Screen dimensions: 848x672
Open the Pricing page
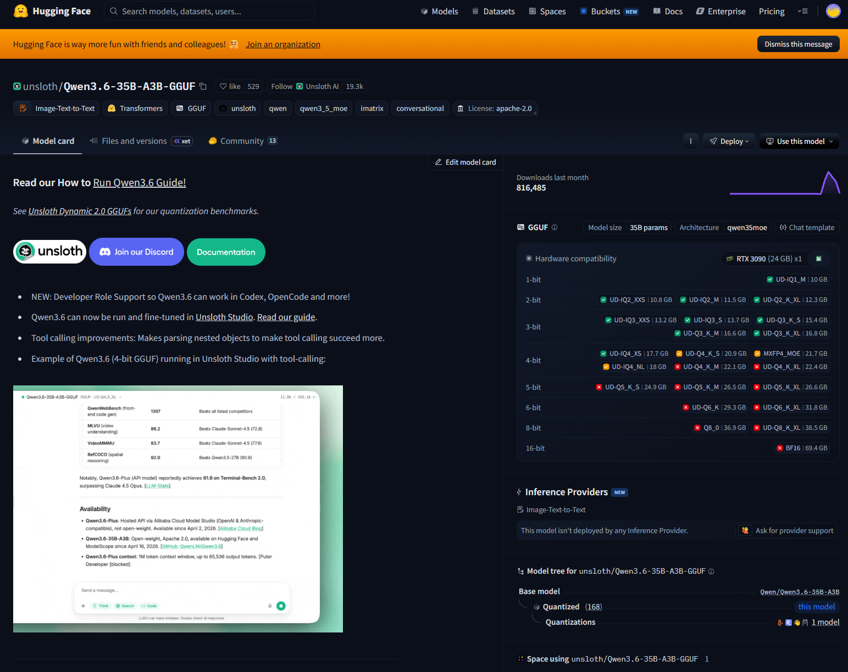[x=772, y=11]
